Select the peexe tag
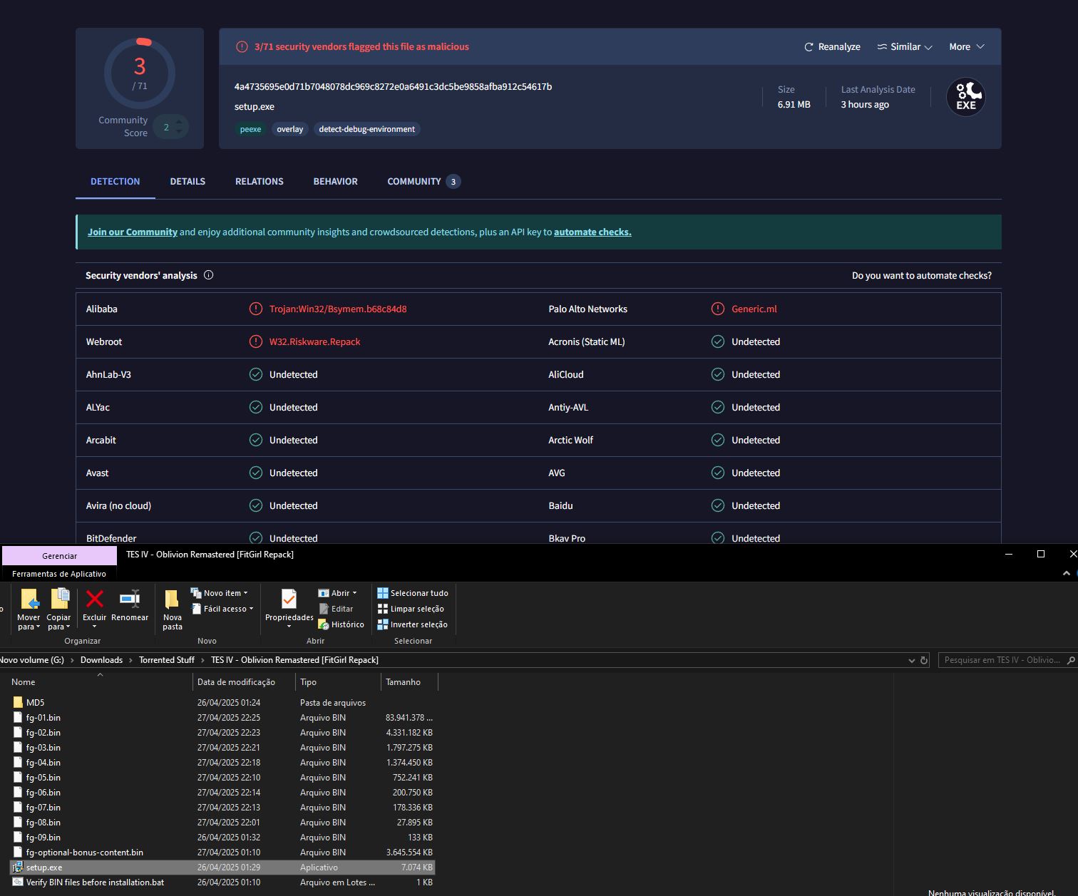 point(250,129)
